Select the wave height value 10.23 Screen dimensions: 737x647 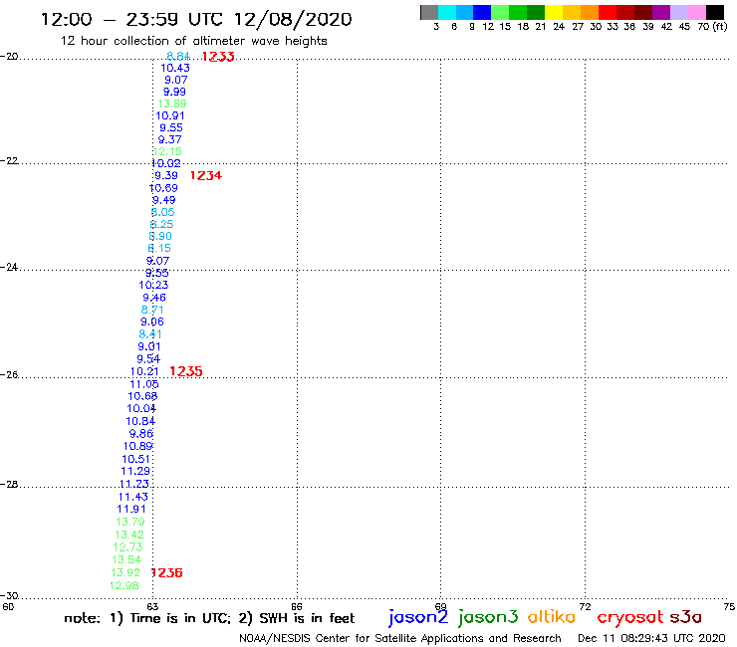click(153, 285)
